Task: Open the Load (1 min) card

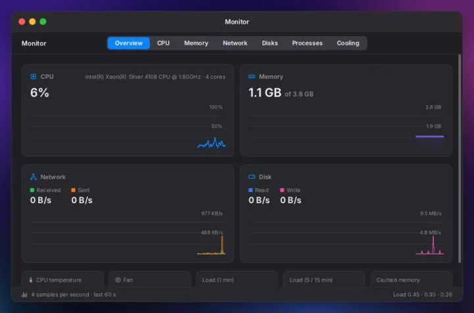Action: point(237,279)
